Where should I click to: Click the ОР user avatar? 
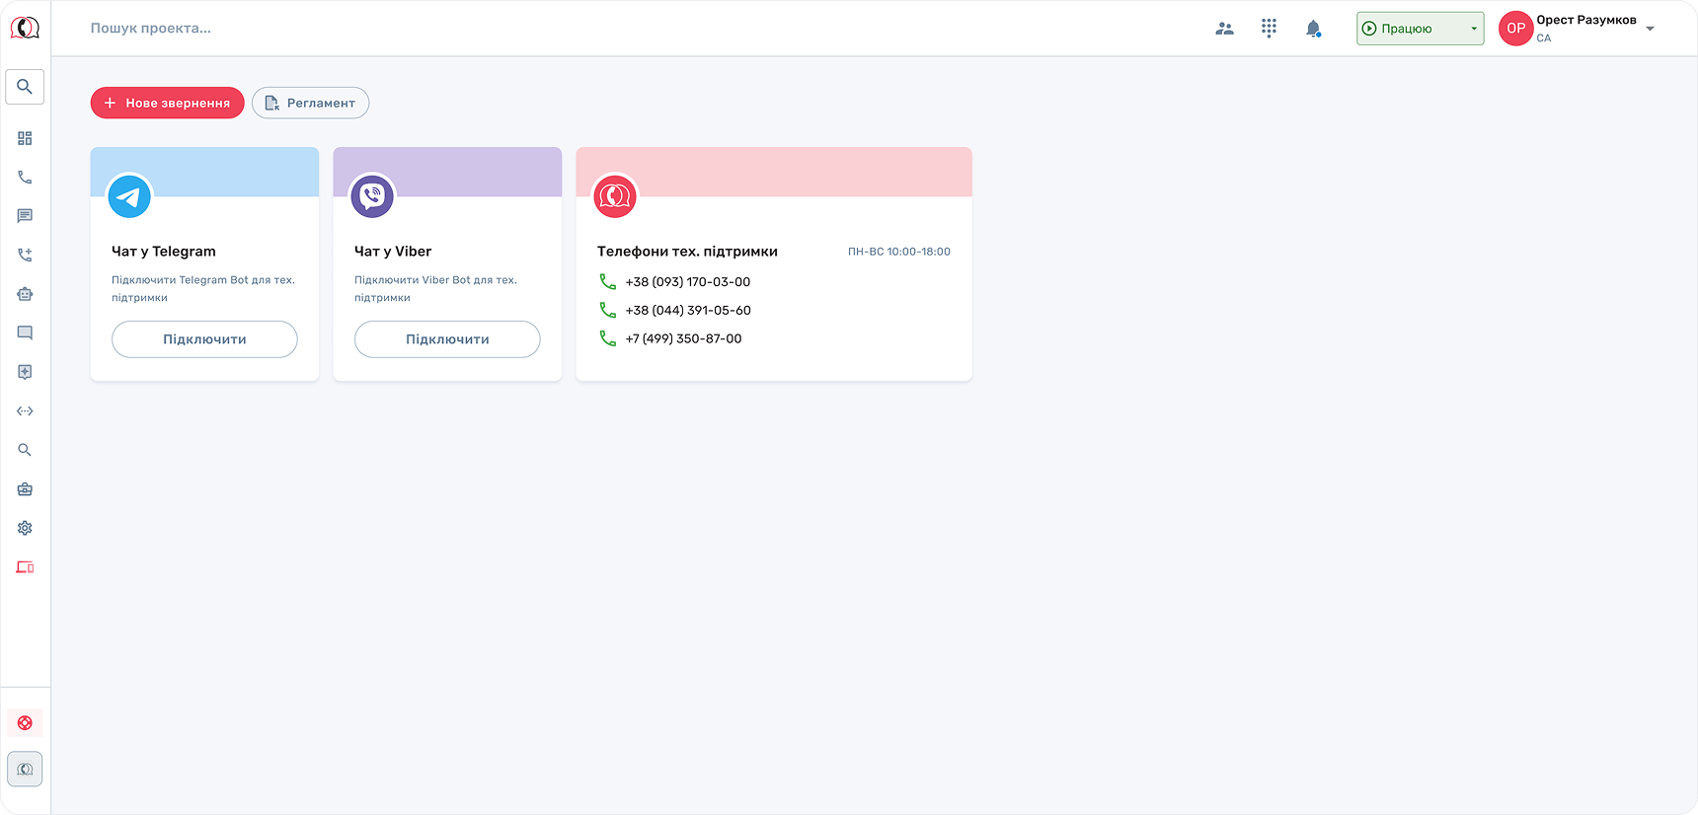pos(1515,29)
